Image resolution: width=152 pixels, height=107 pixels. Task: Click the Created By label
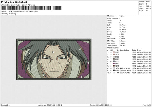click(5, 105)
